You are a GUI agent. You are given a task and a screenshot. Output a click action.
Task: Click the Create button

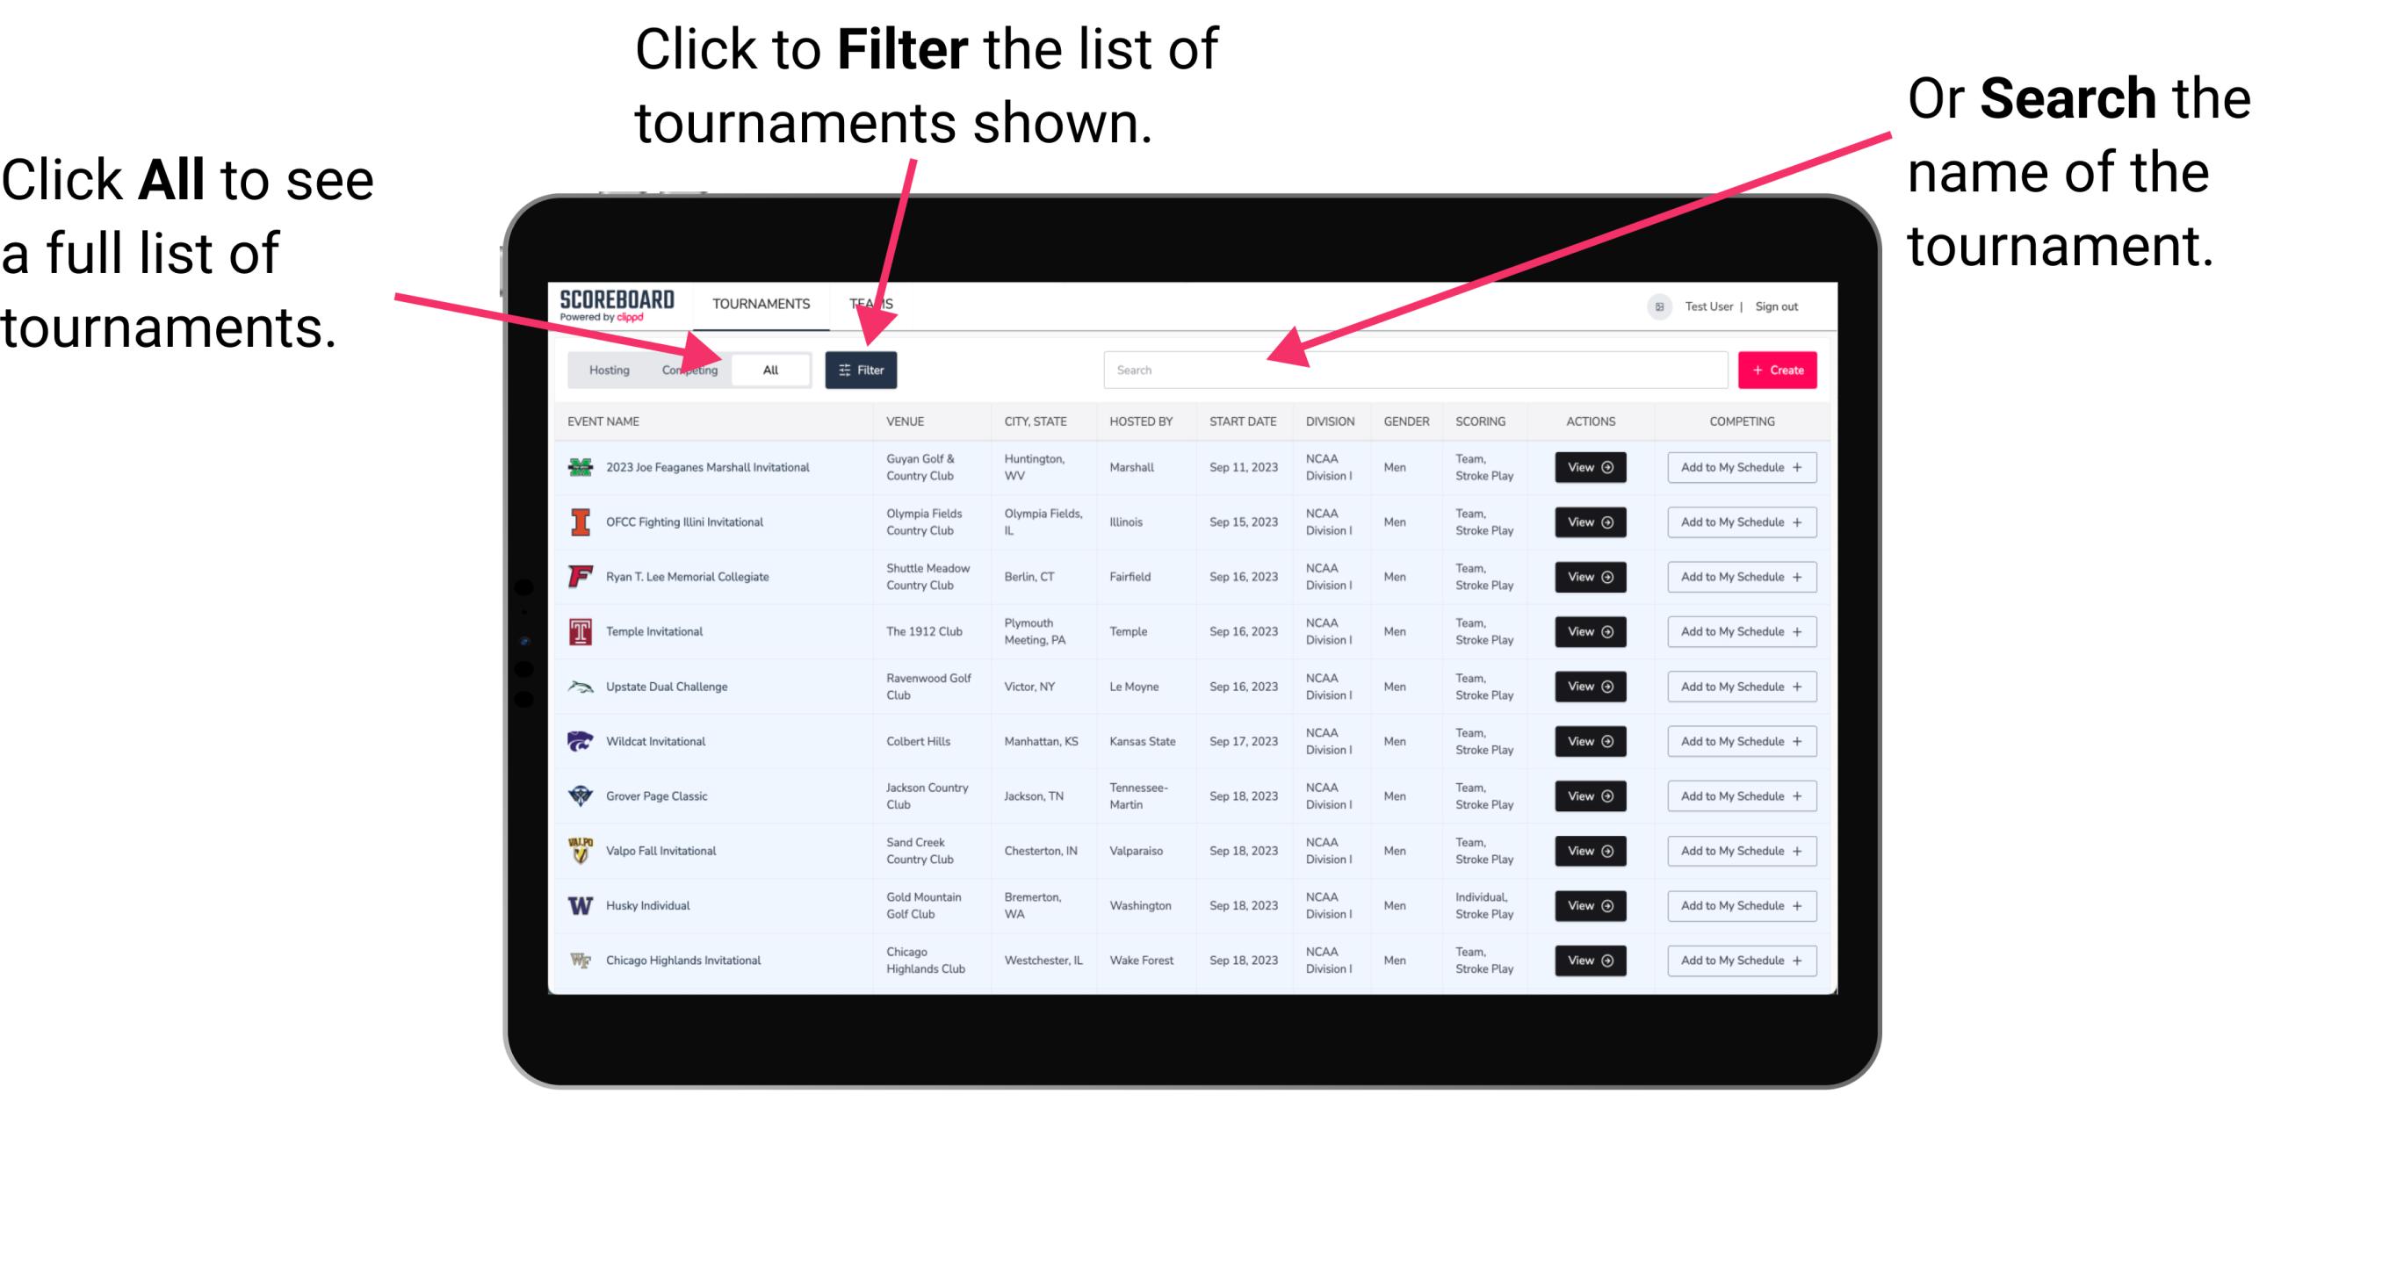(x=1778, y=369)
